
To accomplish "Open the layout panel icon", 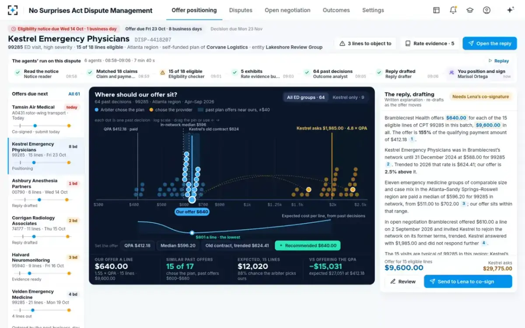I will (x=436, y=10).
